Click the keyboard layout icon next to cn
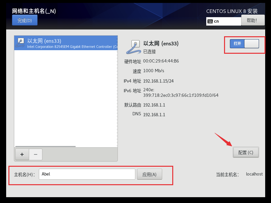Screen dimensions: 271x203 click(210, 21)
